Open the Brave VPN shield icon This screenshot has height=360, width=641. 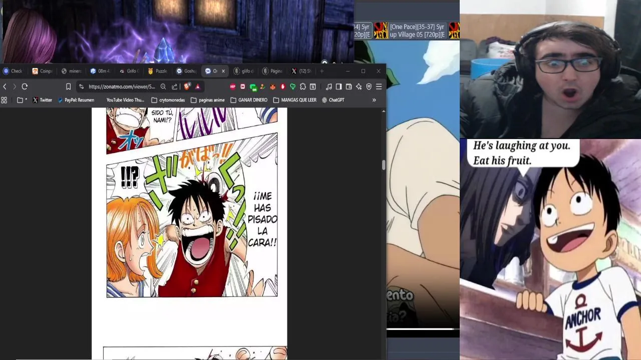point(369,86)
